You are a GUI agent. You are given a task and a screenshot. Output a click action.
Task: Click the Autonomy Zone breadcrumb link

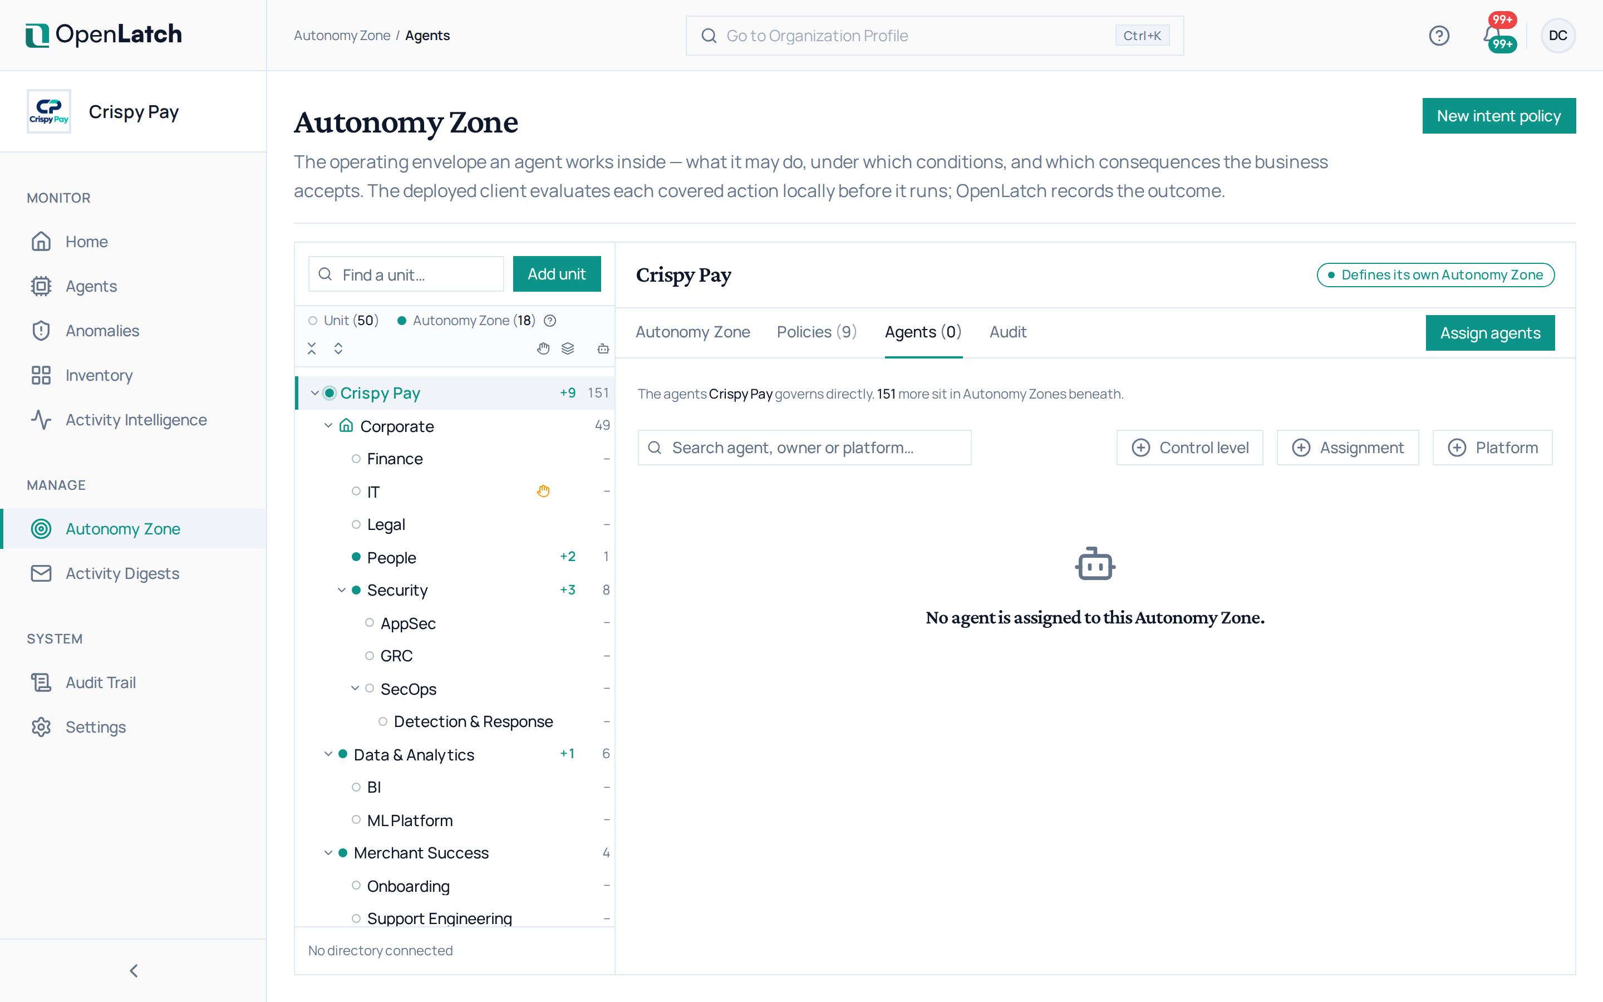coord(342,36)
